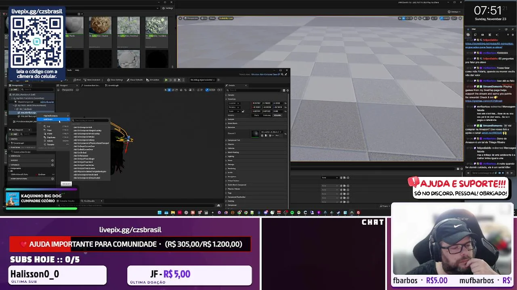Set Mobility to Static
517x290 pixels.
coord(256,115)
